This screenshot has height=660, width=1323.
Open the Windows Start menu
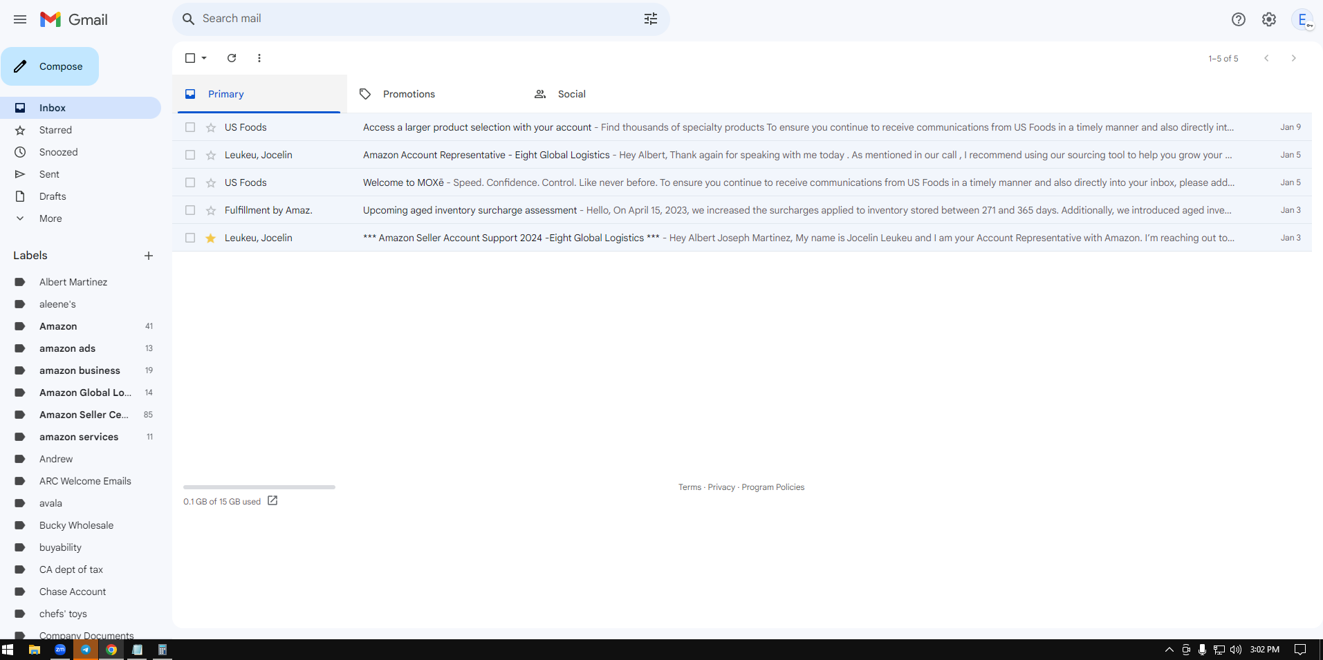[8, 650]
